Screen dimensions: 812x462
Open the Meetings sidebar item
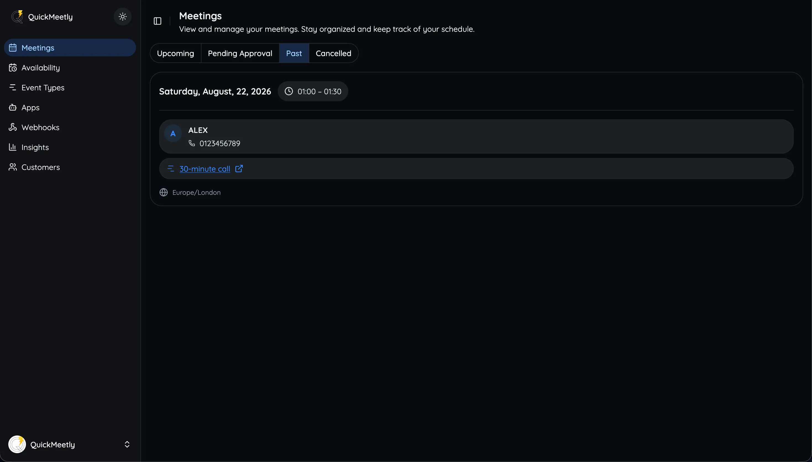click(x=70, y=48)
